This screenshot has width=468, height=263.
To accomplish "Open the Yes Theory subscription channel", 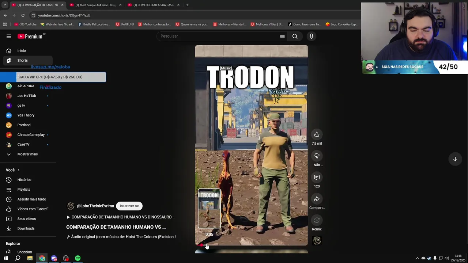I will point(26,115).
